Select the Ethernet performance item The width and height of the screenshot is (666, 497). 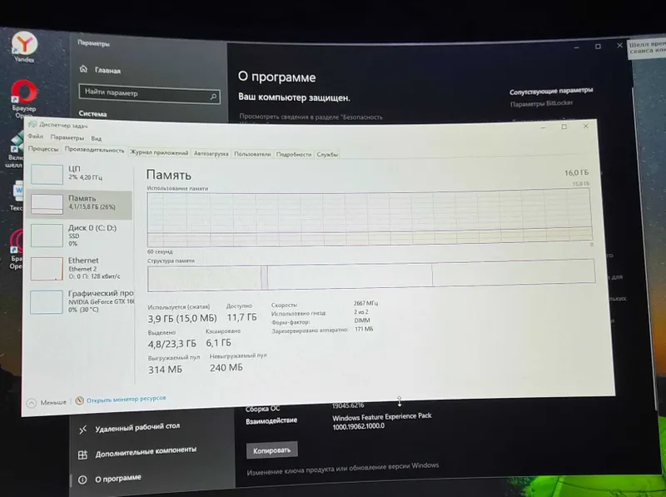80,268
